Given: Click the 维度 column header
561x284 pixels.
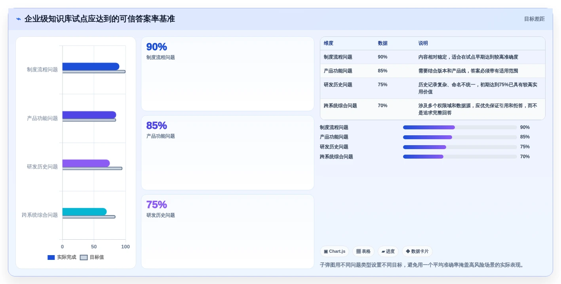Looking at the screenshot, I should (329, 44).
